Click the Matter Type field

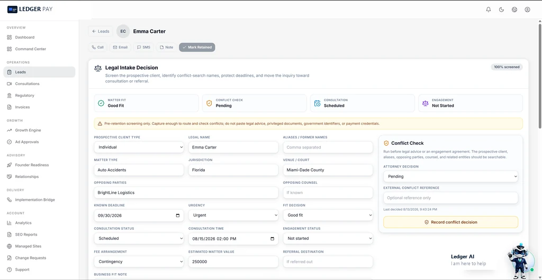(x=139, y=170)
